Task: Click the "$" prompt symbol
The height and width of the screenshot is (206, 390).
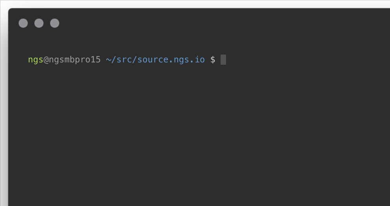Action: [x=213, y=60]
